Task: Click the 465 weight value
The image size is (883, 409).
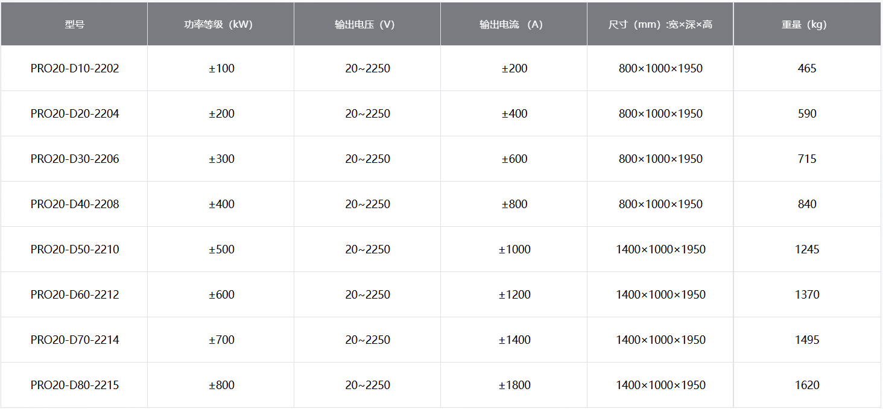Action: click(807, 68)
